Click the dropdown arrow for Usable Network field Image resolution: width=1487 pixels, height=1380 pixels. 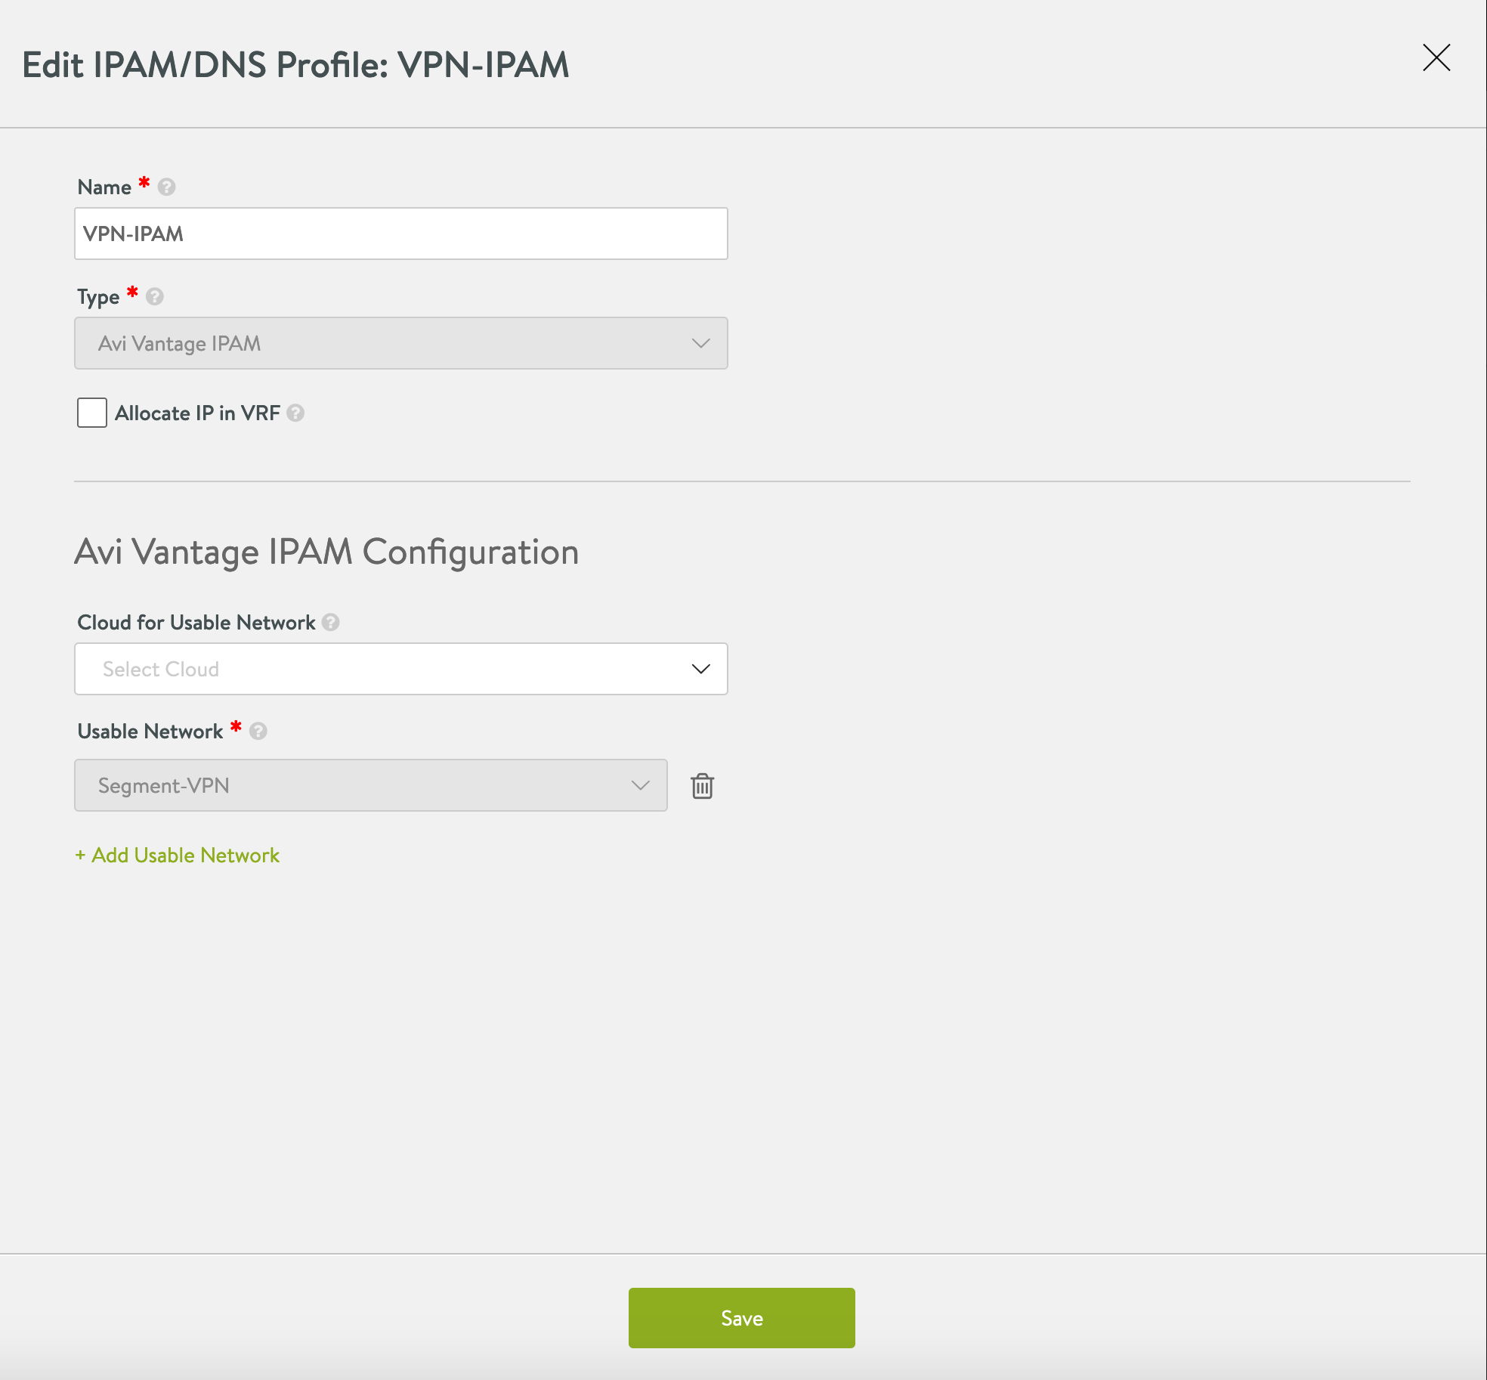pos(639,786)
